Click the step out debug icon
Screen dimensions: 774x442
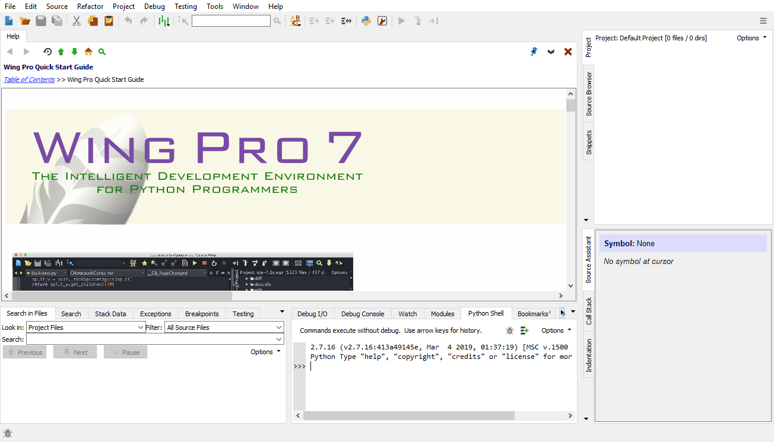click(434, 21)
